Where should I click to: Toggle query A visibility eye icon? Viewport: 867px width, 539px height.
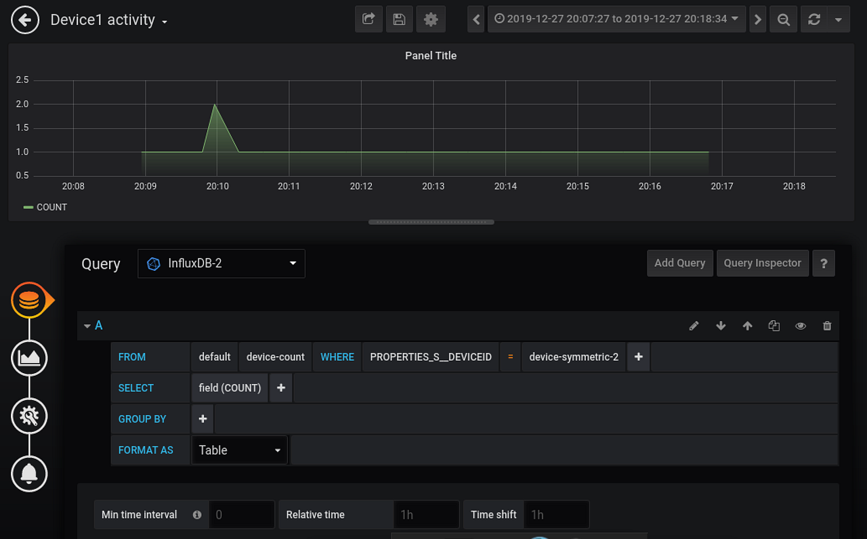[x=801, y=326]
